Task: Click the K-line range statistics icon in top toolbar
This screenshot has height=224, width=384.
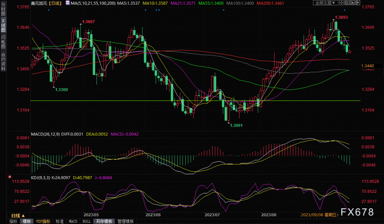Action: point(347,3)
